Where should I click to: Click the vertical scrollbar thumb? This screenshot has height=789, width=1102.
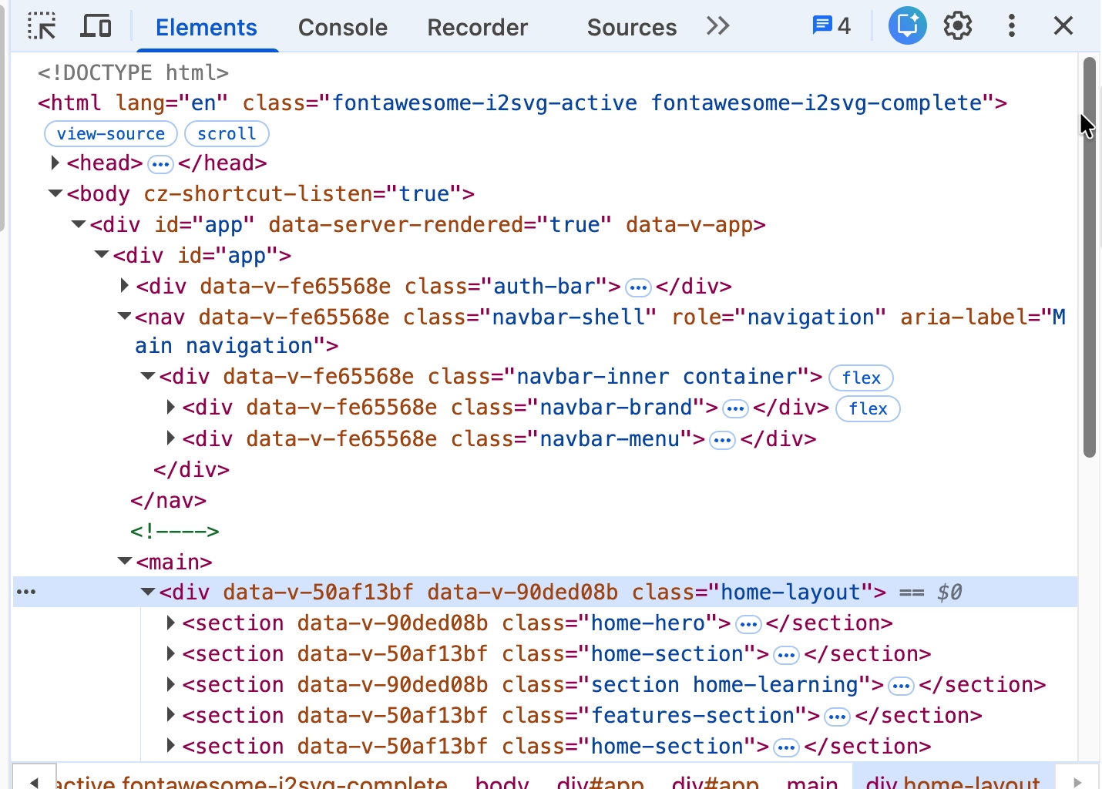1089,257
